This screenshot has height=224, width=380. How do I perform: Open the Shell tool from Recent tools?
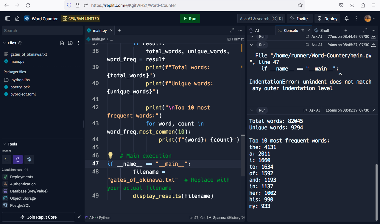pyautogui.click(x=29, y=159)
